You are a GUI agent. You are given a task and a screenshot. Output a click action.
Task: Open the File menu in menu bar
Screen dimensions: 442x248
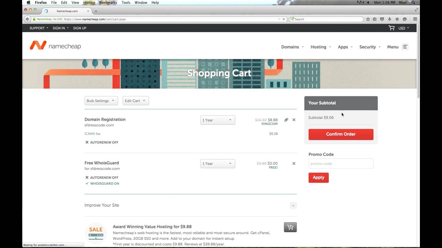pos(54,2)
